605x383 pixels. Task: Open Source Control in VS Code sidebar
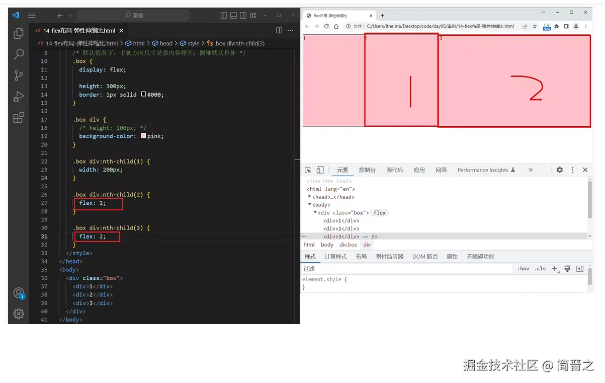click(x=19, y=75)
